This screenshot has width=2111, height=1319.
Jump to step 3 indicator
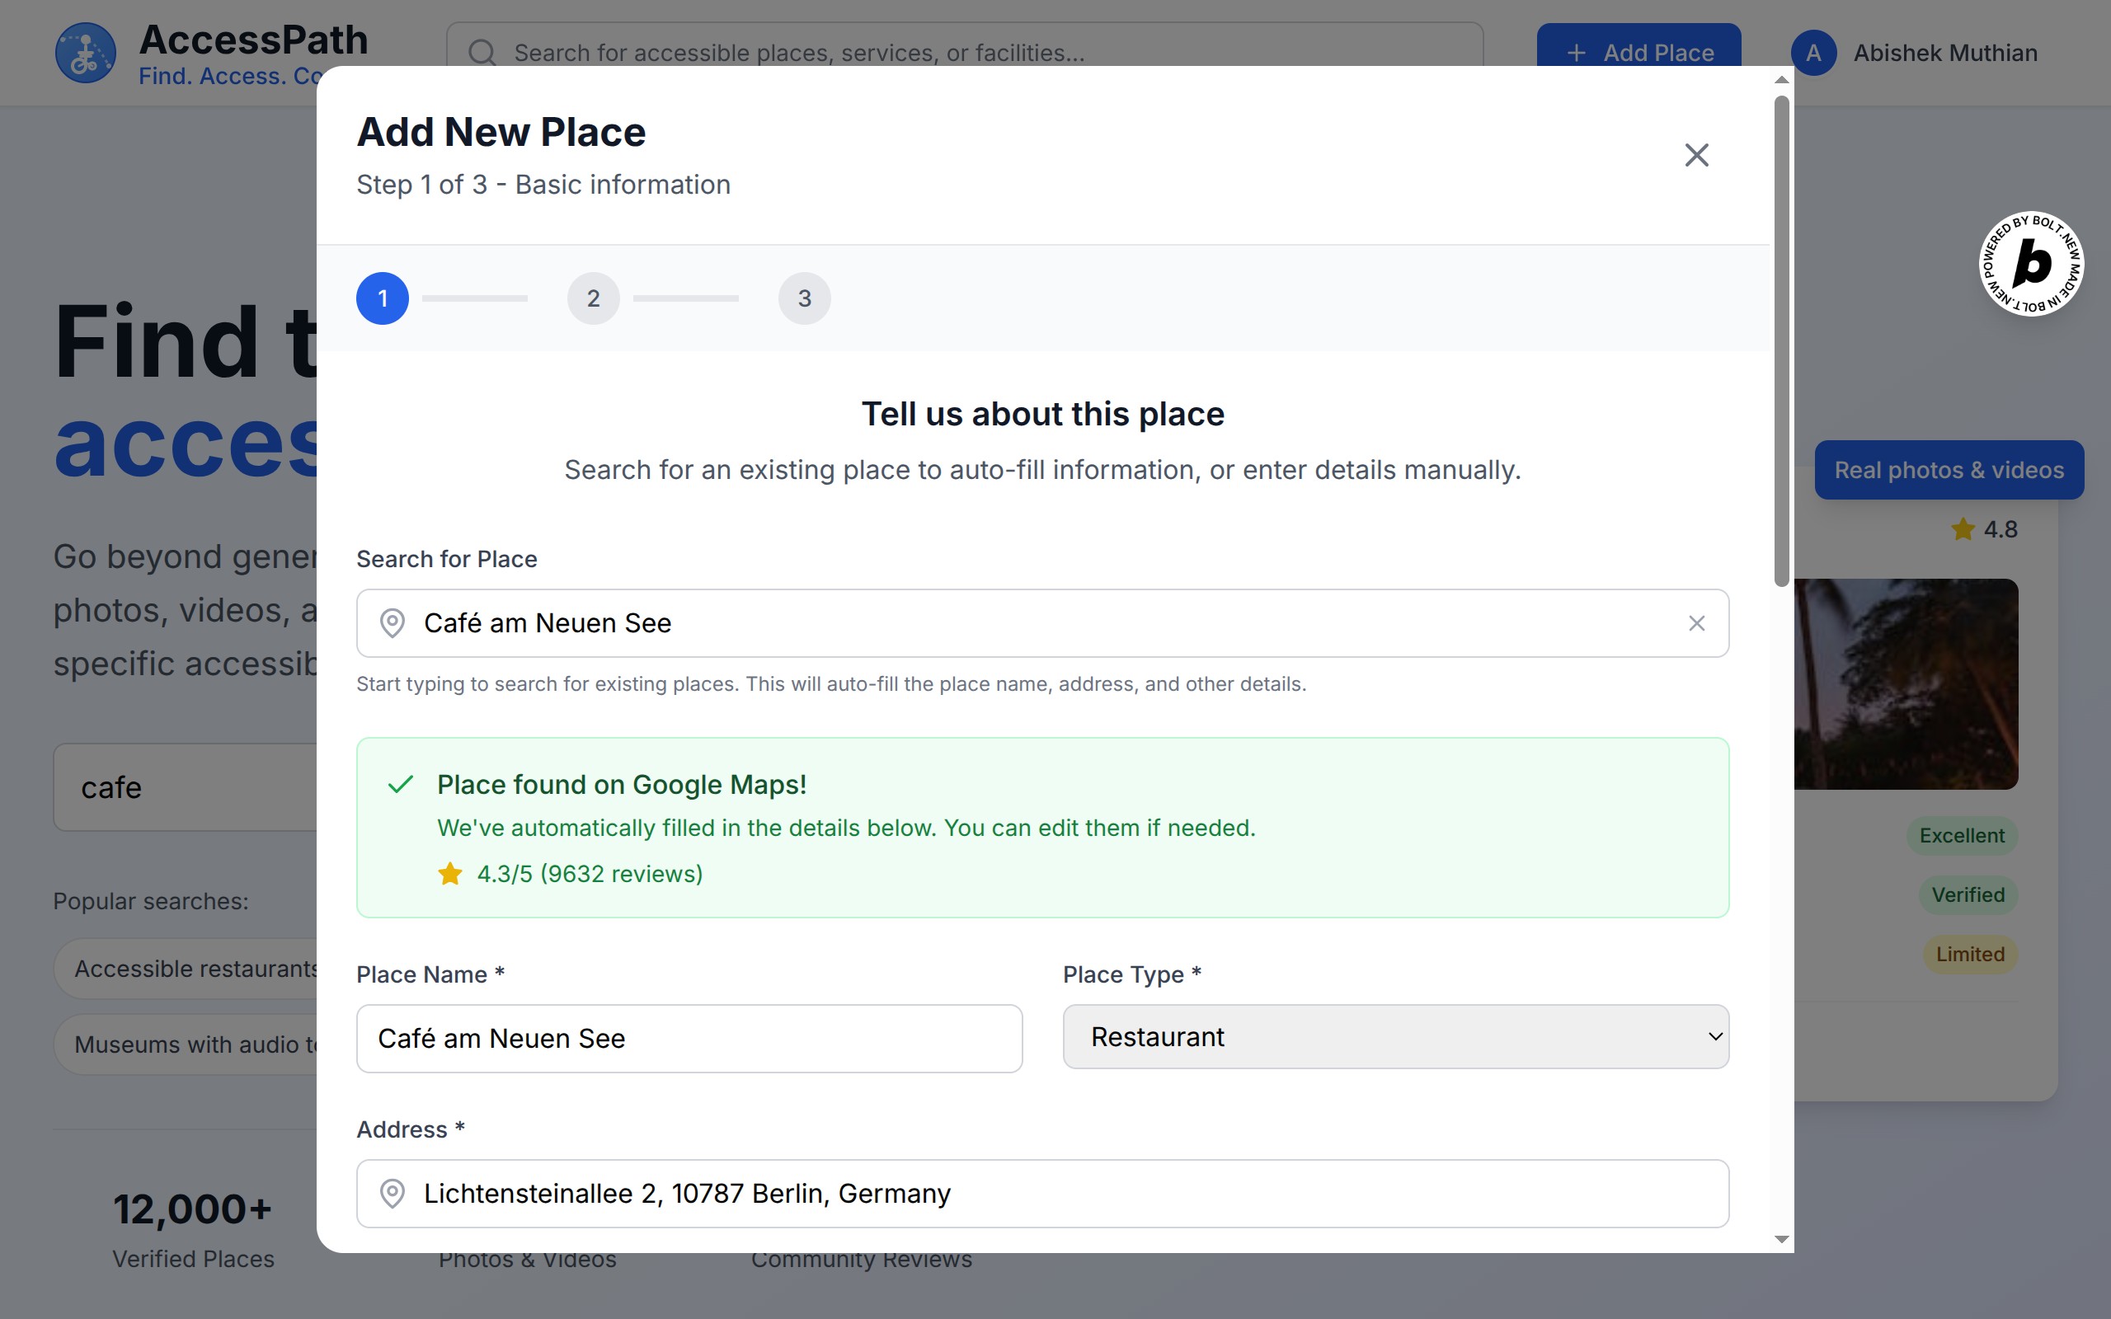pos(804,298)
